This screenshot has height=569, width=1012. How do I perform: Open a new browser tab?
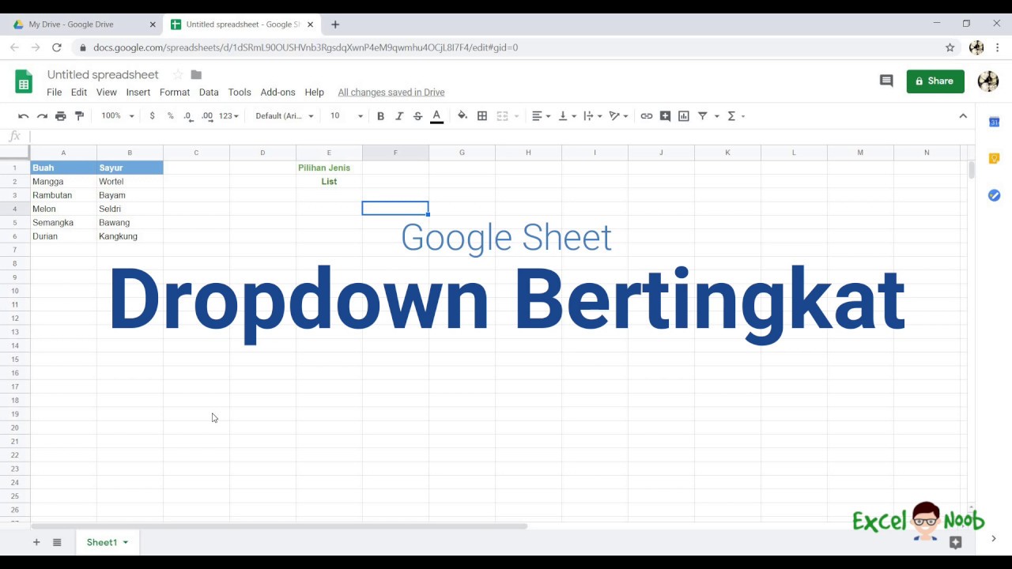pos(335,24)
